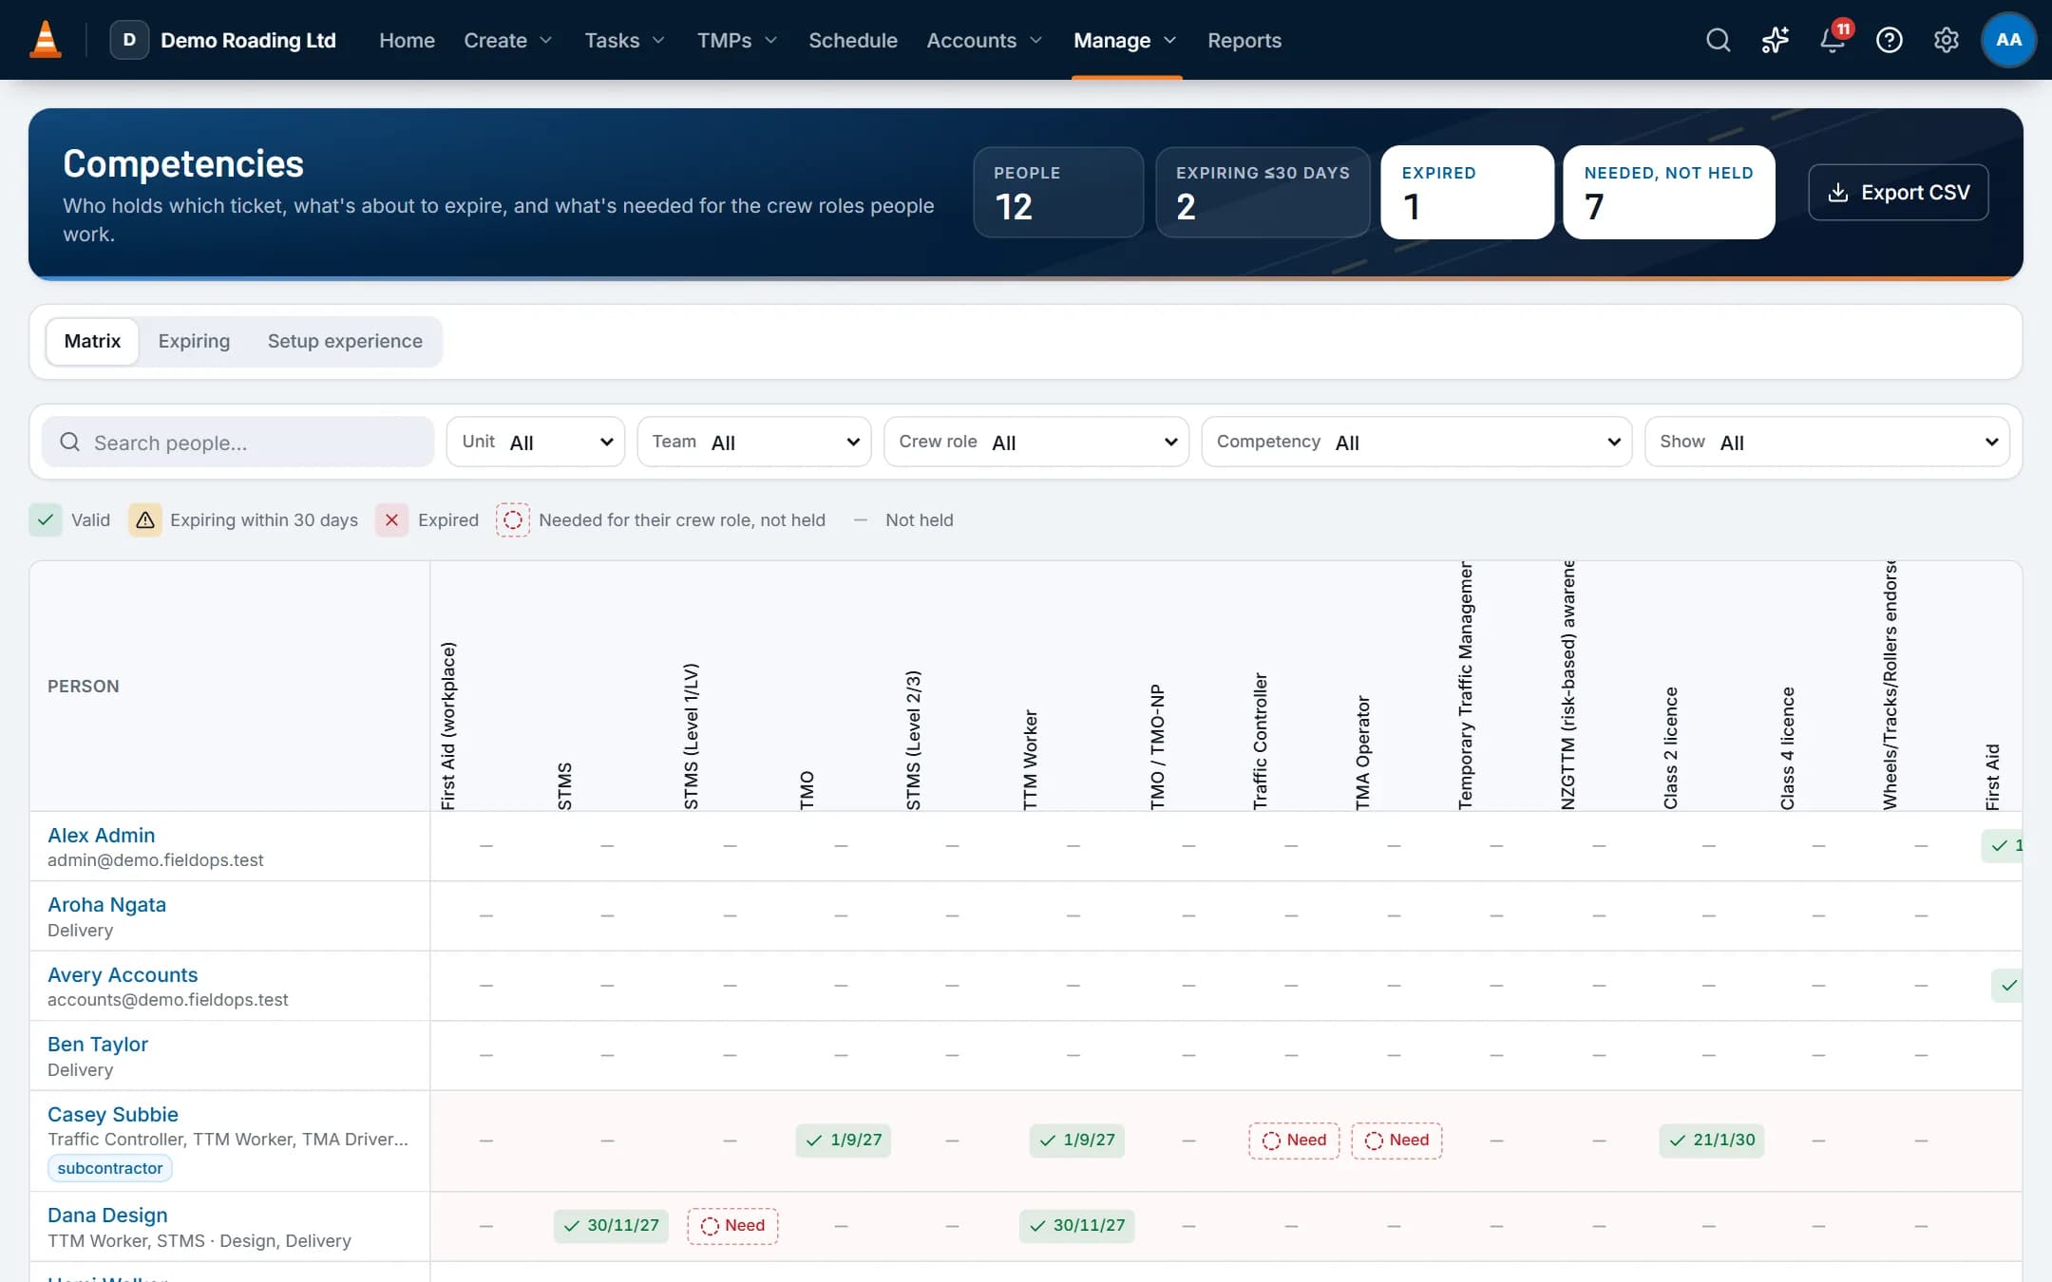Screen dimensions: 2052x1282
Task: Click the dashed circle Needed legend icon
Action: [x=512, y=519]
